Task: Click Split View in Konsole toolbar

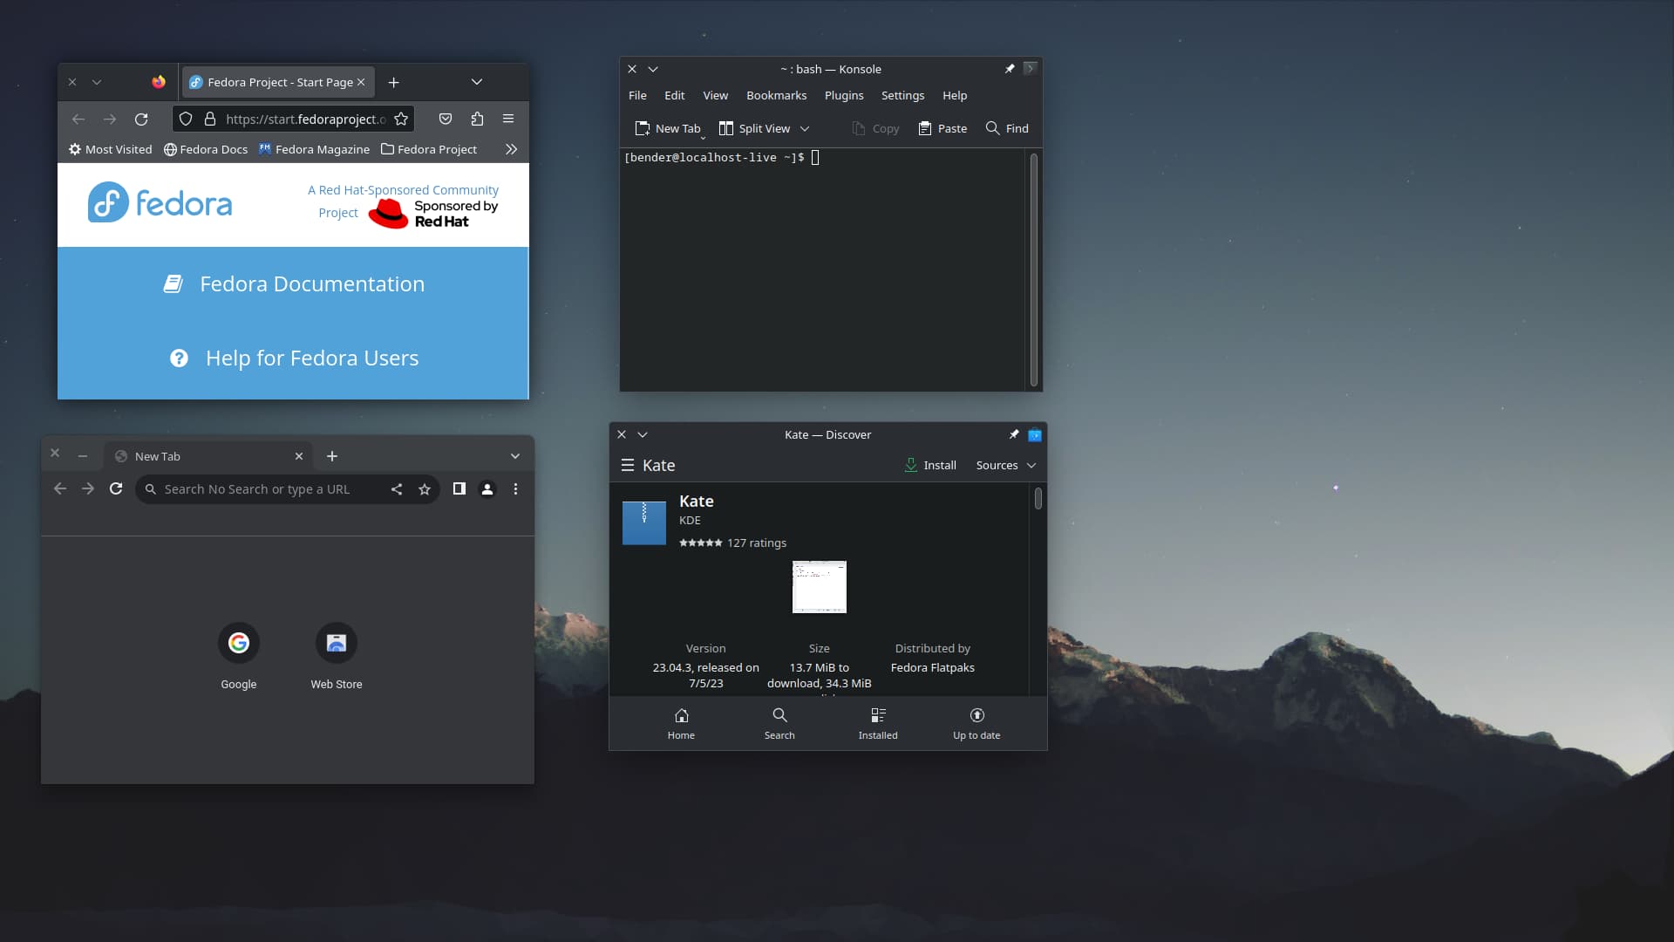Action: click(x=754, y=128)
